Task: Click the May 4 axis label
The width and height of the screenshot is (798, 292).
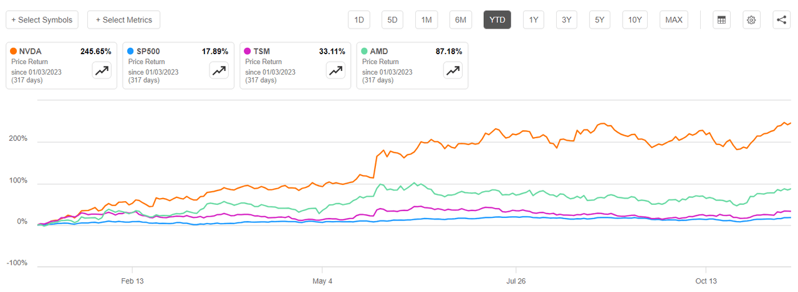Action: pos(322,281)
